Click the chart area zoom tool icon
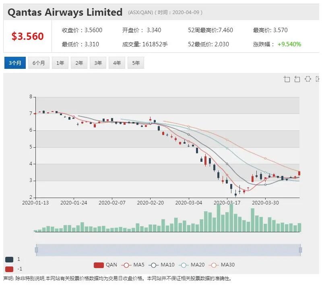This screenshot has height=289, width=326. 287,79
